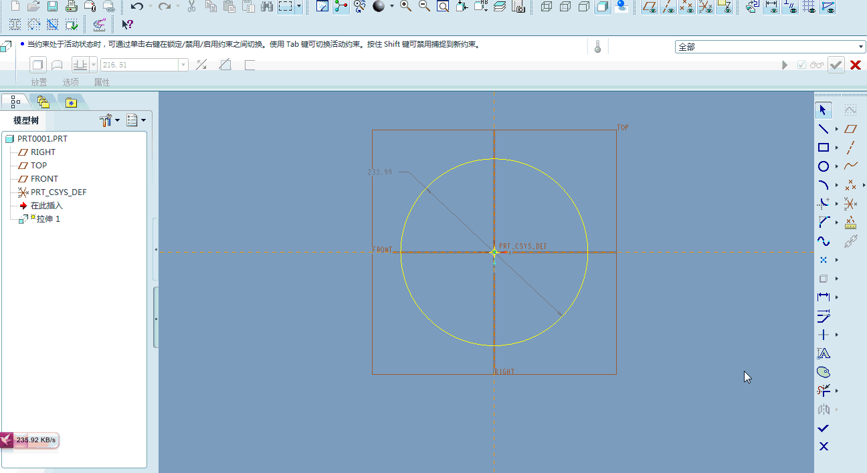Open the sketcher Palette tool
Image resolution: width=867 pixels, height=473 pixels.
pos(824,372)
